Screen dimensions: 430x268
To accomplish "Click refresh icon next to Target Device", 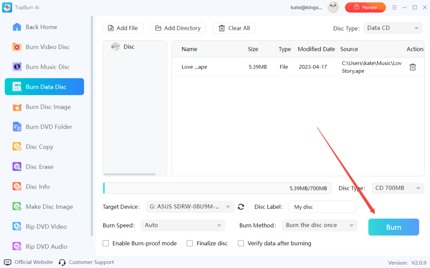I will click(241, 207).
